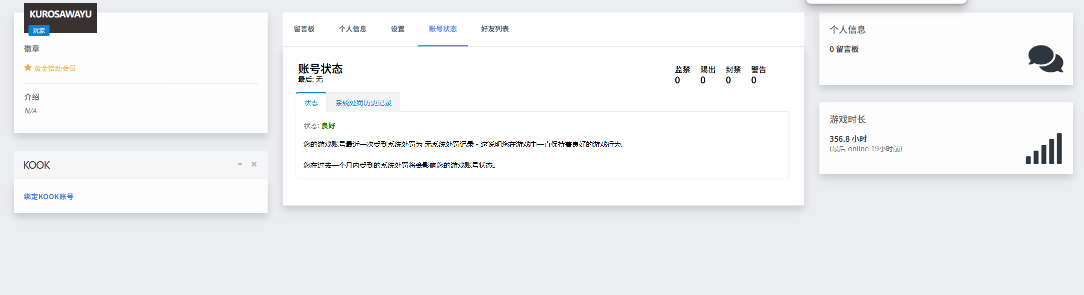The width and height of the screenshot is (1084, 295).
Task: Click the 封禁 count
Action: (728, 80)
